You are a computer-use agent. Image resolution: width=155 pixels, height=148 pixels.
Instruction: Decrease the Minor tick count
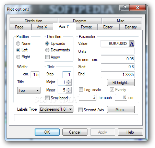point(69,91)
